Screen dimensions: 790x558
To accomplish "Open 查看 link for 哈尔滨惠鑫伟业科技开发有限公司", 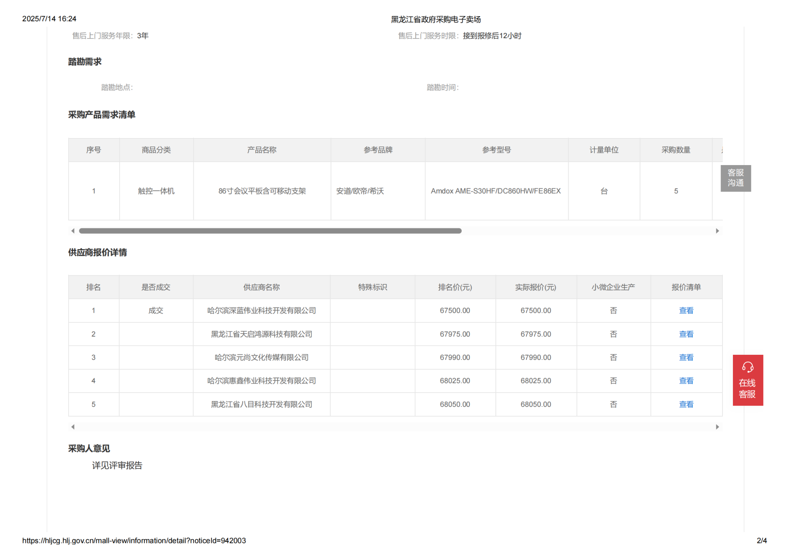I will (686, 381).
